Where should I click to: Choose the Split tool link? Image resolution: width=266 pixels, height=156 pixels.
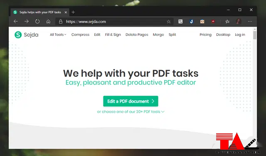[172, 35]
